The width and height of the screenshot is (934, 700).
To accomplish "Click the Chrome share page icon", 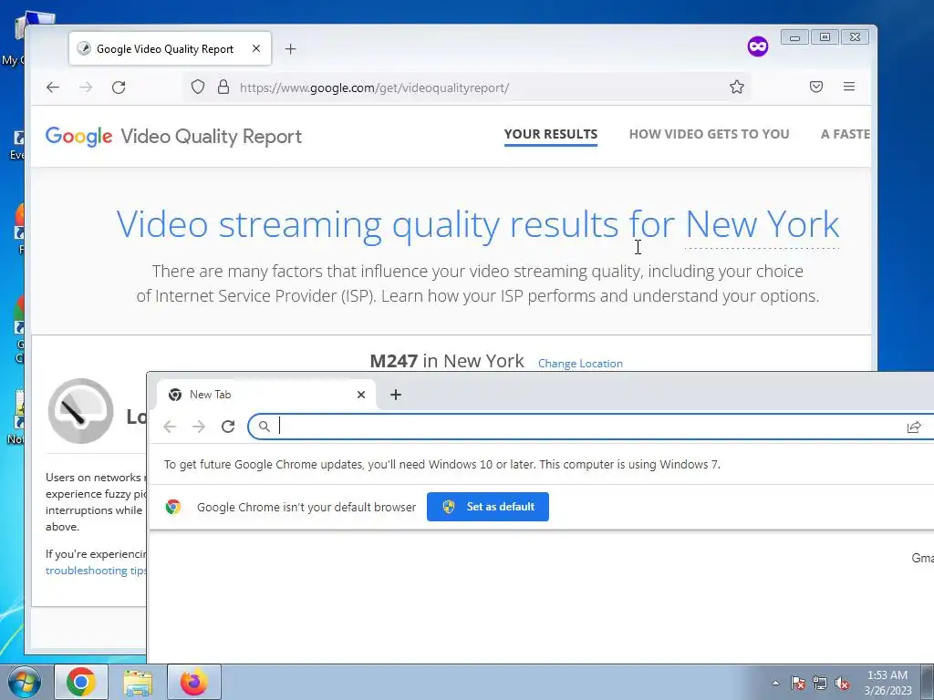I will (x=914, y=427).
